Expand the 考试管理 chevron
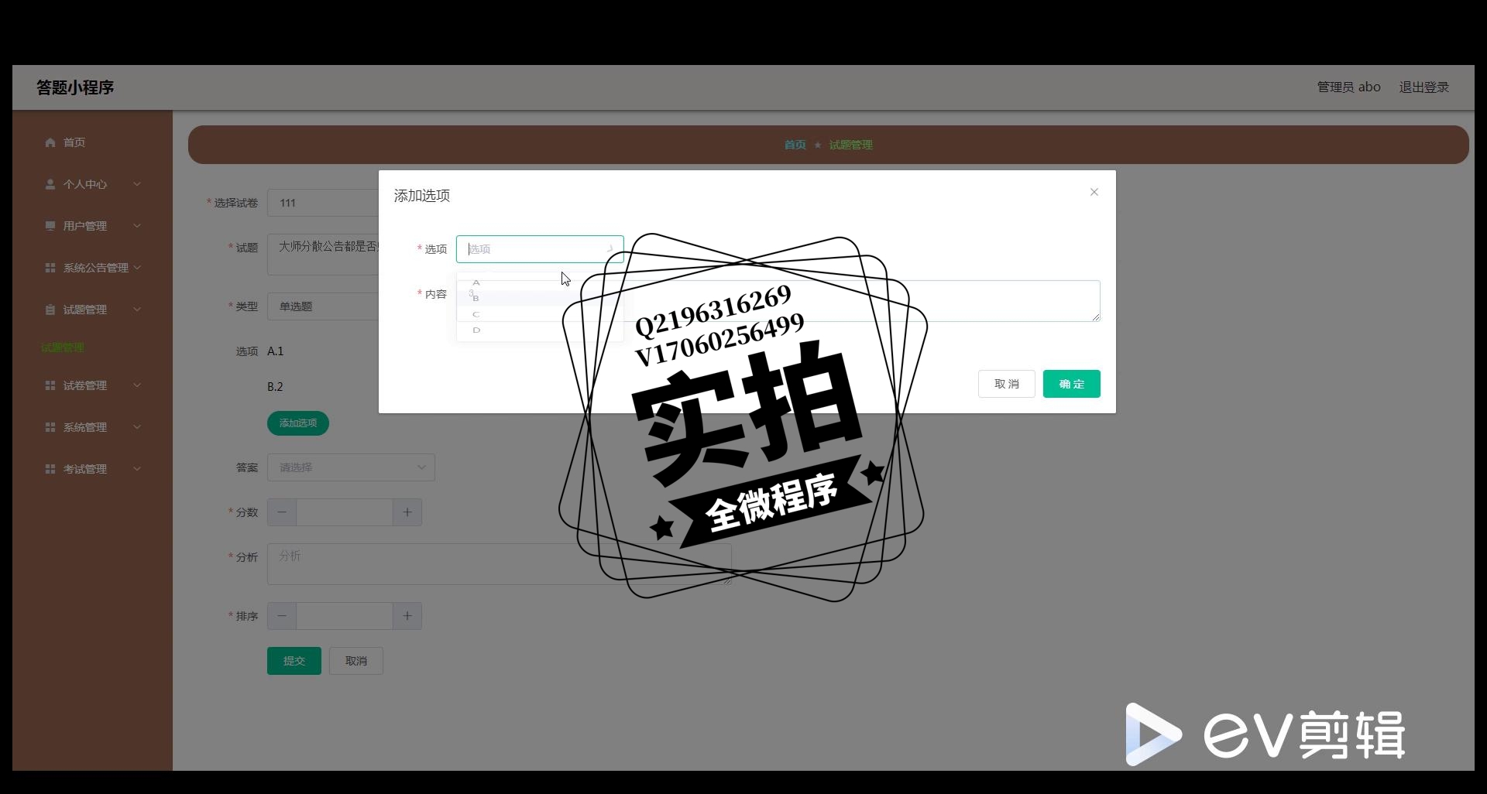Viewport: 1487px width, 794px height. 137,469
